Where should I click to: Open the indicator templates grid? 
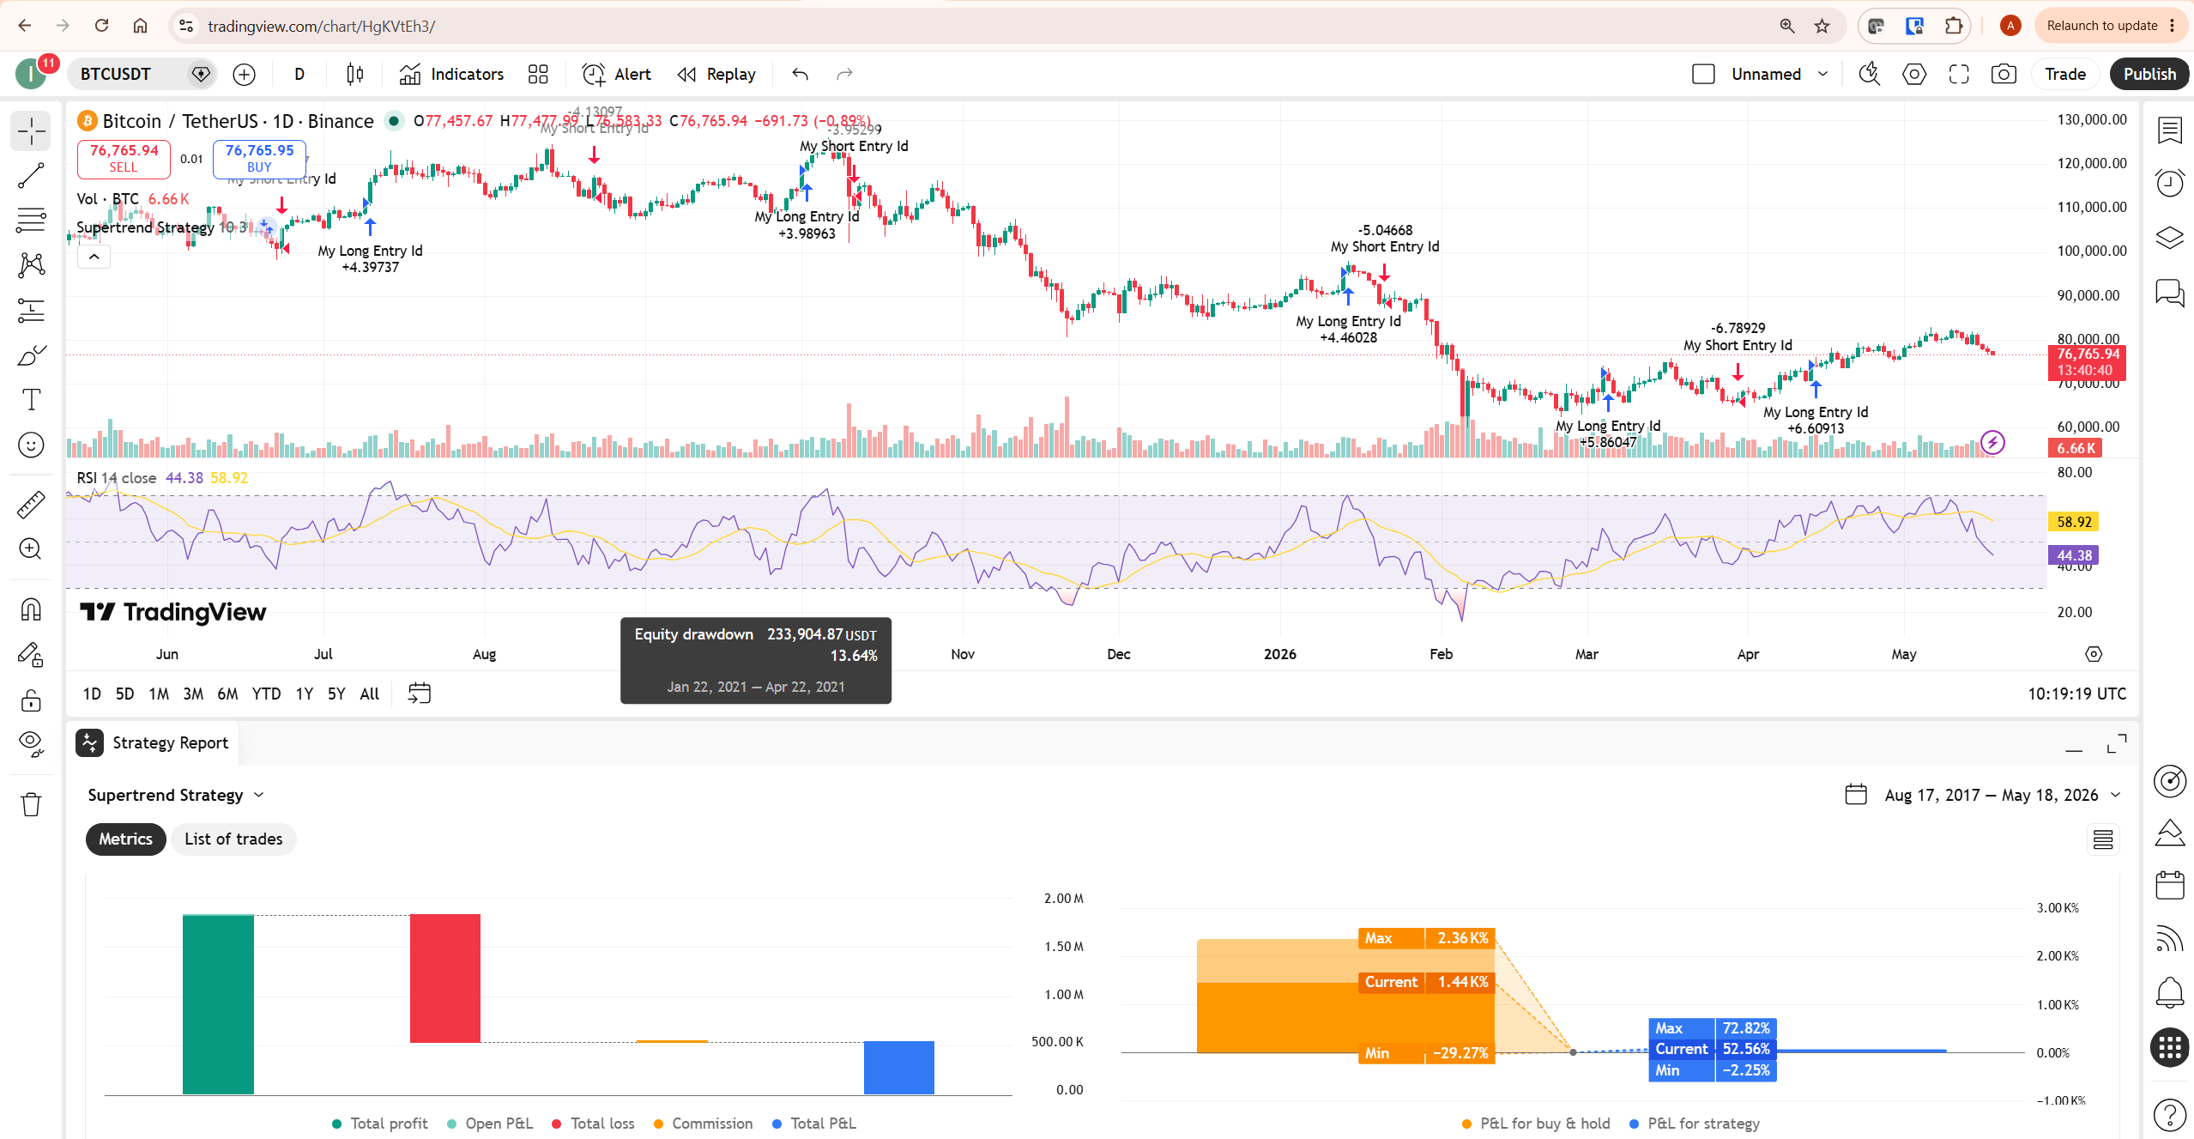[538, 75]
